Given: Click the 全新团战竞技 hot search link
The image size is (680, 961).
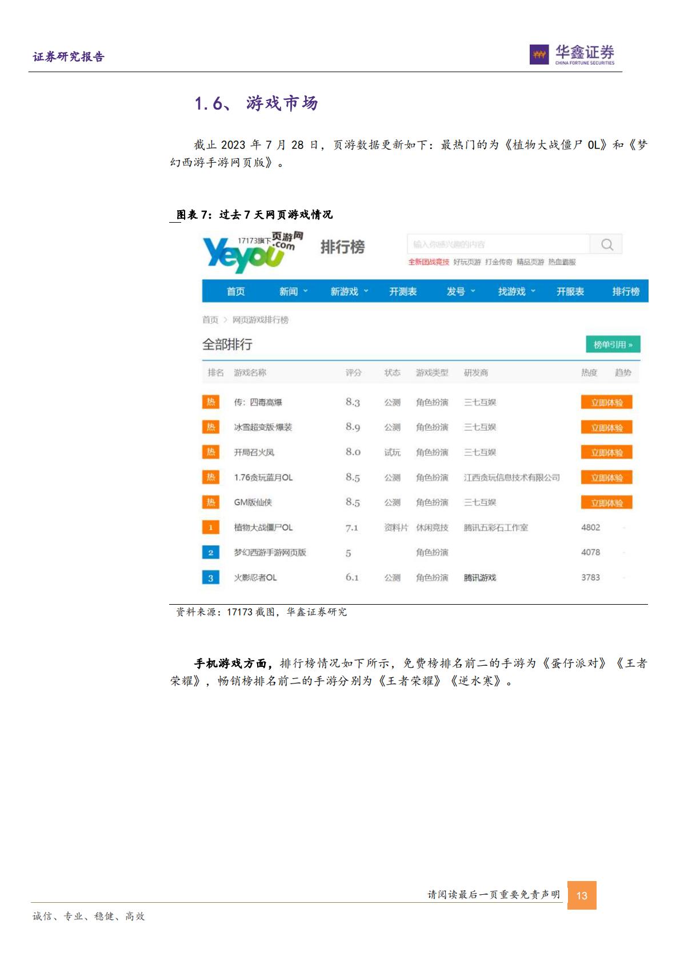Looking at the screenshot, I should click(x=429, y=262).
